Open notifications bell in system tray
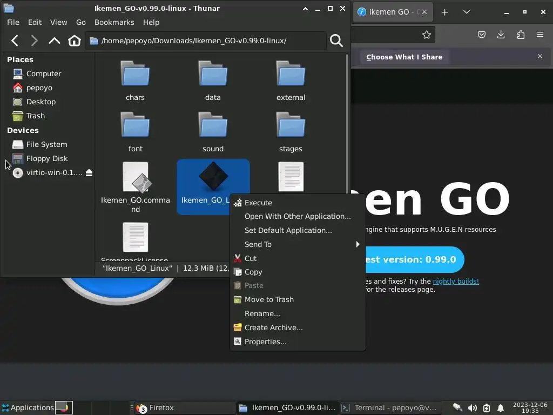 [x=501, y=408]
